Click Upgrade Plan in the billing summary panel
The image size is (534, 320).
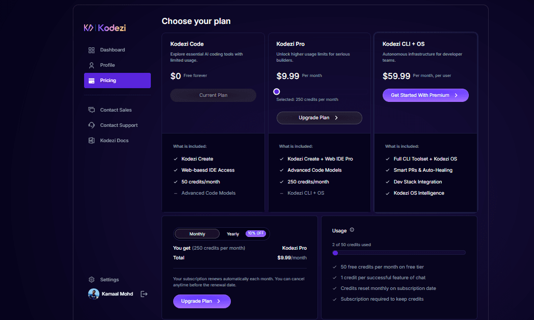tap(202, 301)
